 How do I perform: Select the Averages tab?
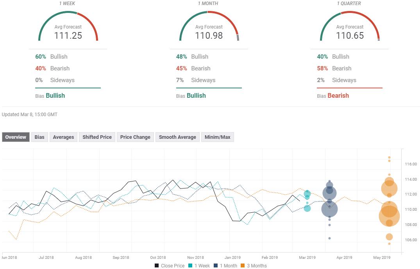63,137
